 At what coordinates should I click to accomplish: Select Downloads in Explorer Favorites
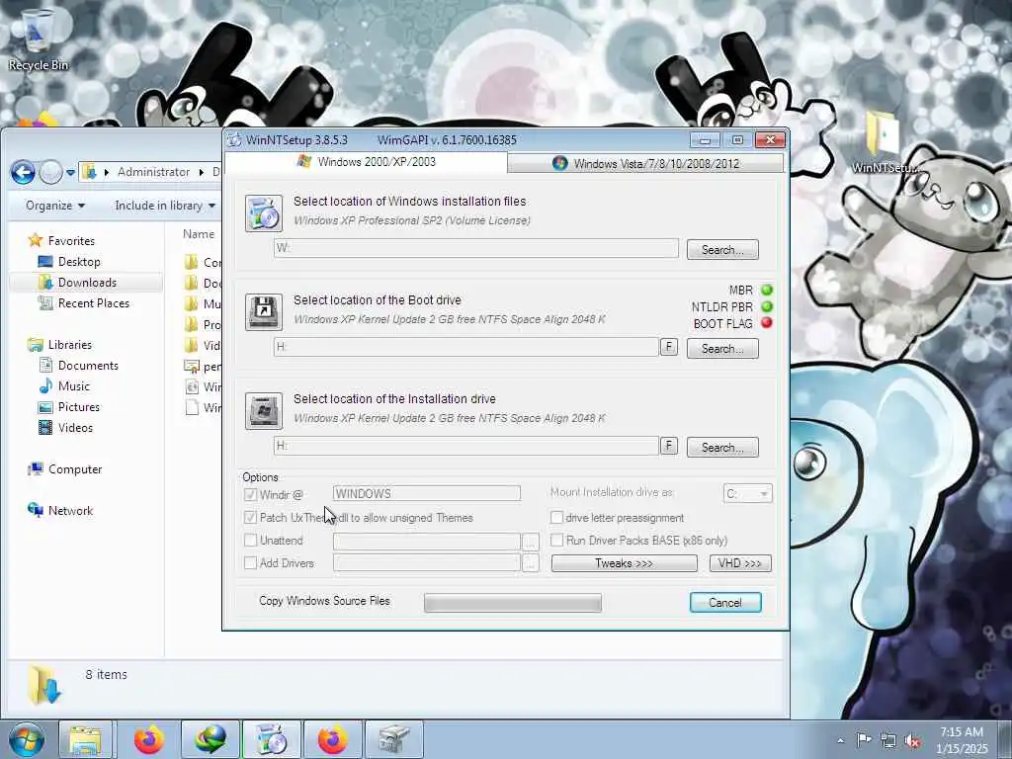tap(87, 282)
